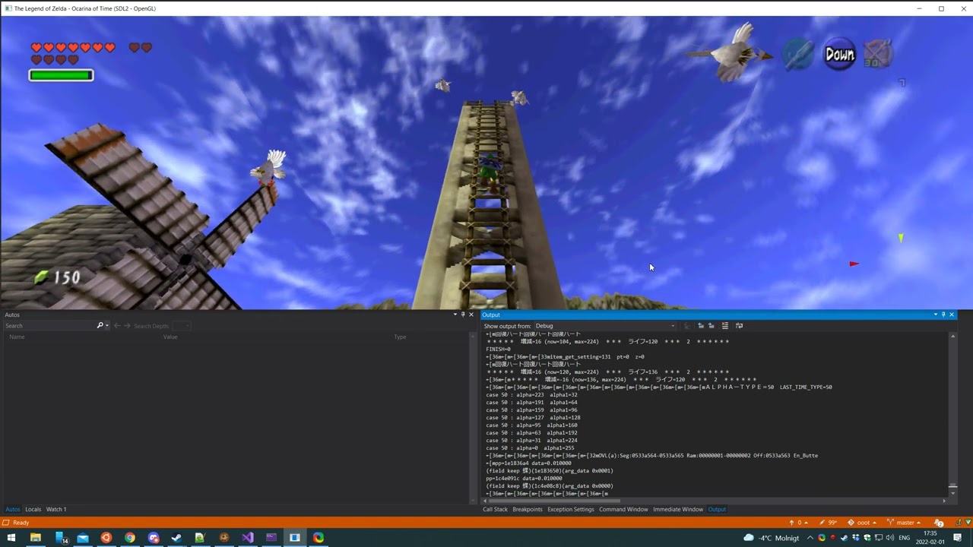Open the Windows action center notifications icon
973x547 pixels.
pyautogui.click(x=958, y=538)
